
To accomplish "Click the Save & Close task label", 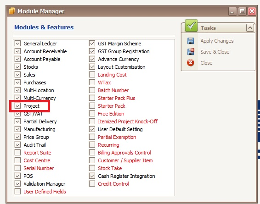I will pyautogui.click(x=215, y=52).
